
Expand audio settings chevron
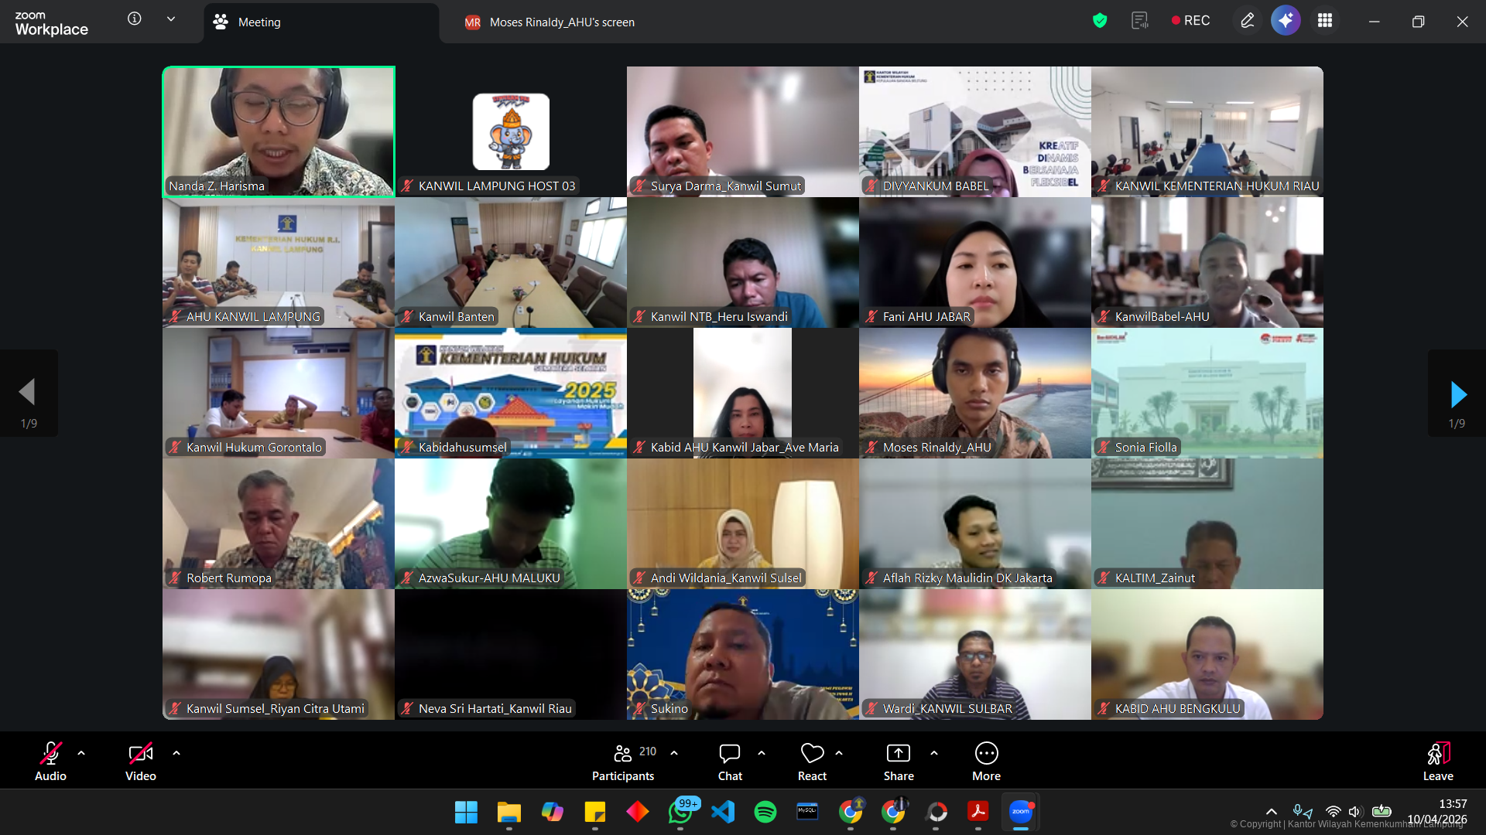click(x=81, y=752)
